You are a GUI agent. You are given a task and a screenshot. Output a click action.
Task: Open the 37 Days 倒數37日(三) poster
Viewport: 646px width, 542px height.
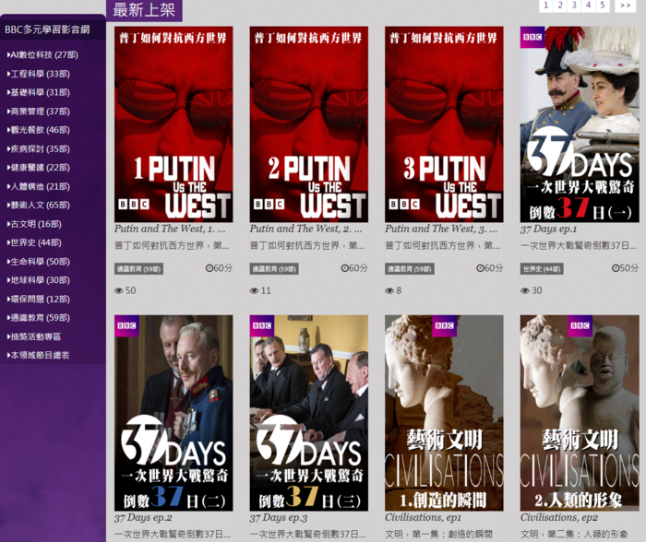point(308,413)
